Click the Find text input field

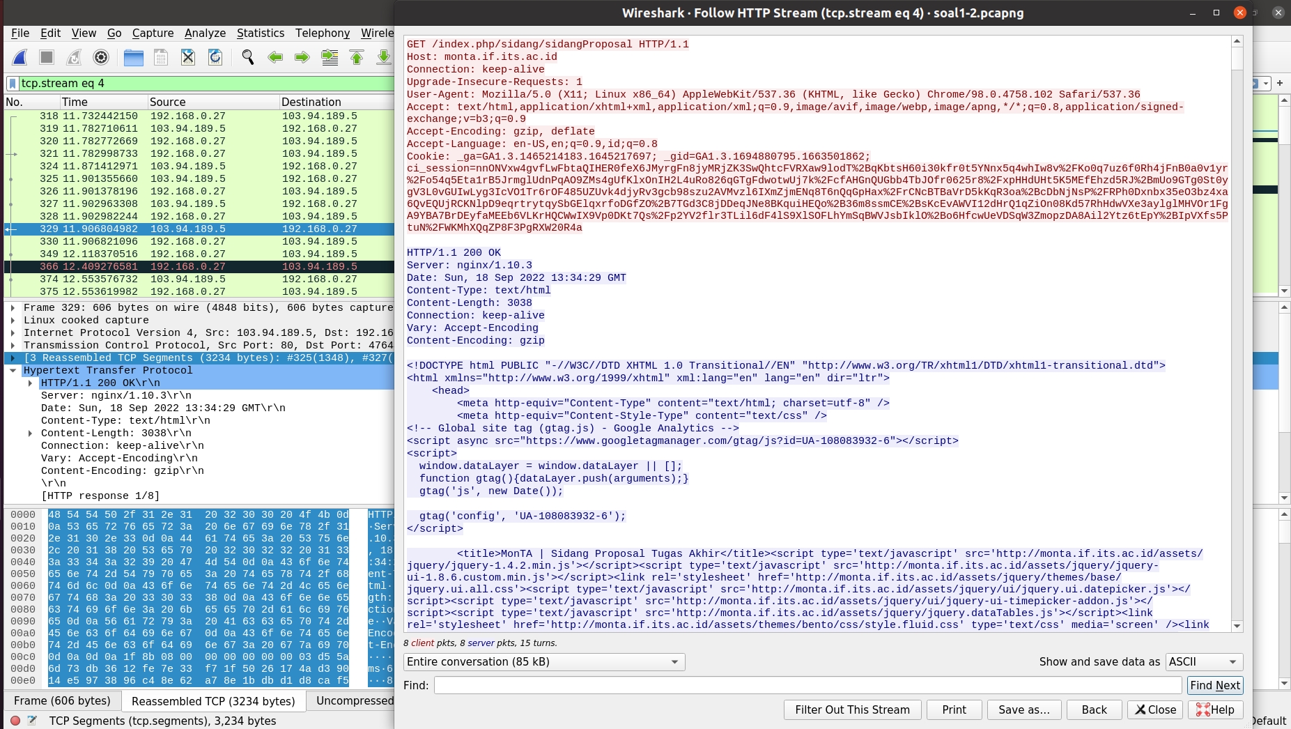807,685
